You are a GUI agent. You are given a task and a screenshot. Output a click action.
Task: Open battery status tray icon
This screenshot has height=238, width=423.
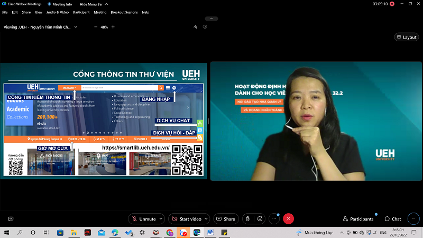[x=355, y=233]
